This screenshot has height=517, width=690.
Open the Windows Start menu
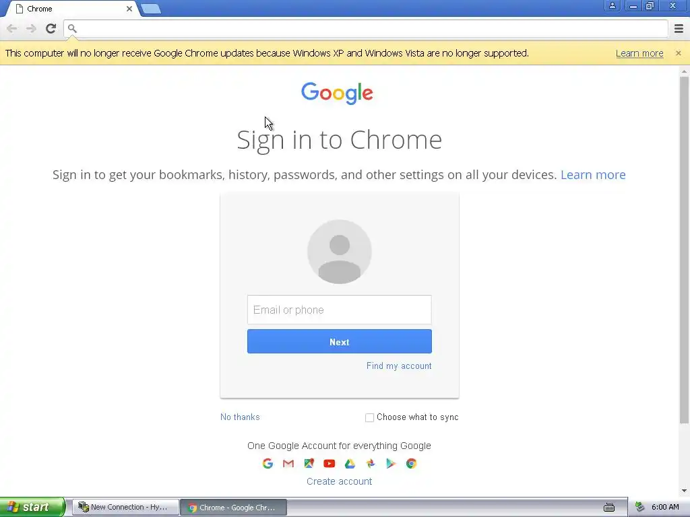coord(32,507)
